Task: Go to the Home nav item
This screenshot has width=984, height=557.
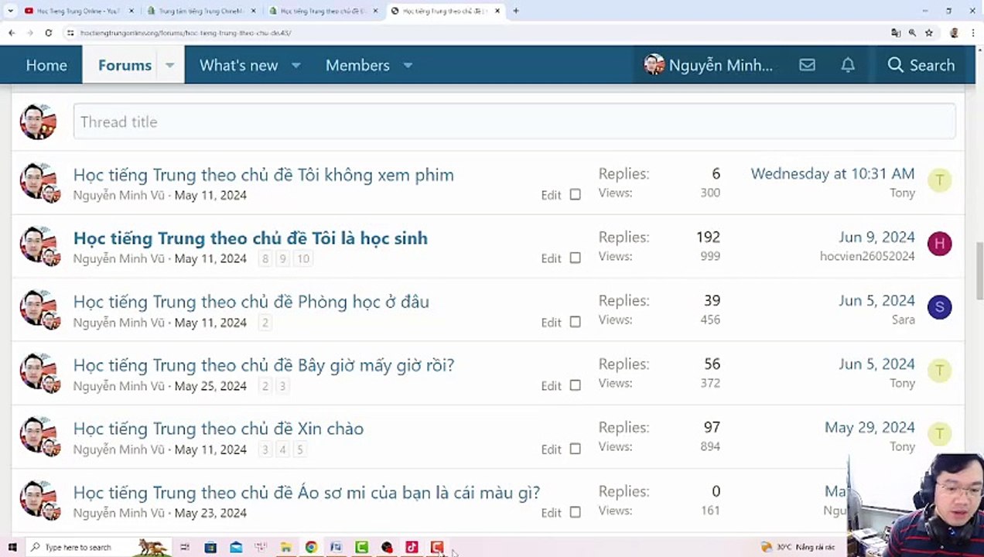Action: pos(46,65)
